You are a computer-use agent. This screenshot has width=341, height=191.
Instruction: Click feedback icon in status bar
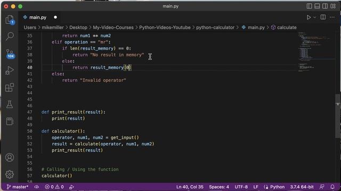coord(322,187)
